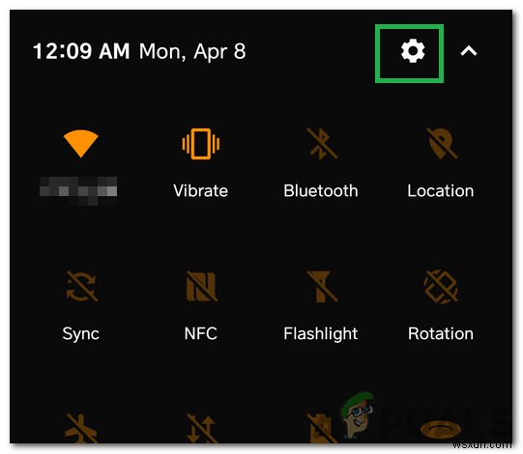This screenshot has height=454, width=523.
Task: Tap the Vibrate label
Action: [201, 191]
